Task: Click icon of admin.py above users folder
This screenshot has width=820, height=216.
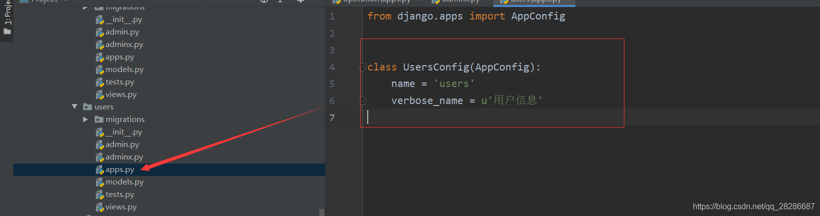Action: pos(100,32)
